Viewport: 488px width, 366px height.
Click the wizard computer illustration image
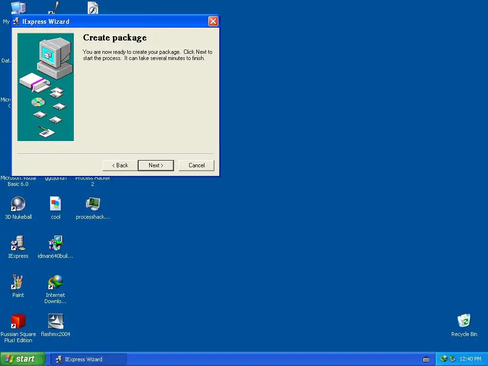45,87
